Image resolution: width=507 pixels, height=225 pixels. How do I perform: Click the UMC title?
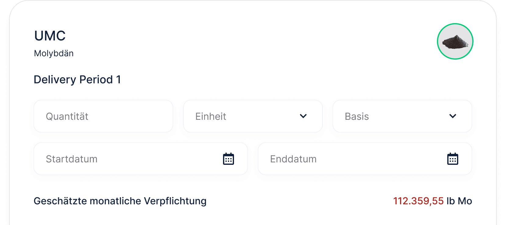coord(50,36)
